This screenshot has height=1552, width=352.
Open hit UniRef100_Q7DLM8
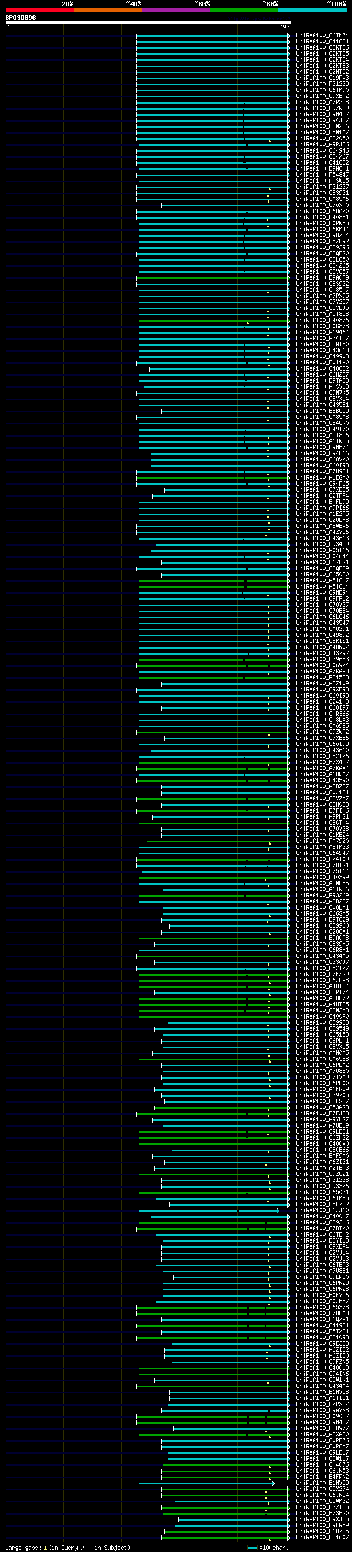click(x=322, y=1314)
